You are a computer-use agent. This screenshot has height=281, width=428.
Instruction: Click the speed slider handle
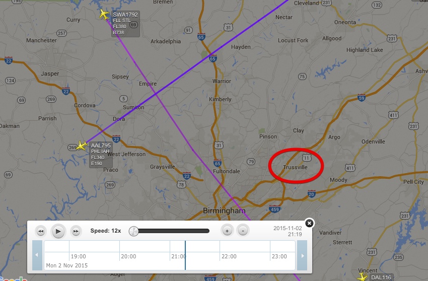[x=133, y=231]
